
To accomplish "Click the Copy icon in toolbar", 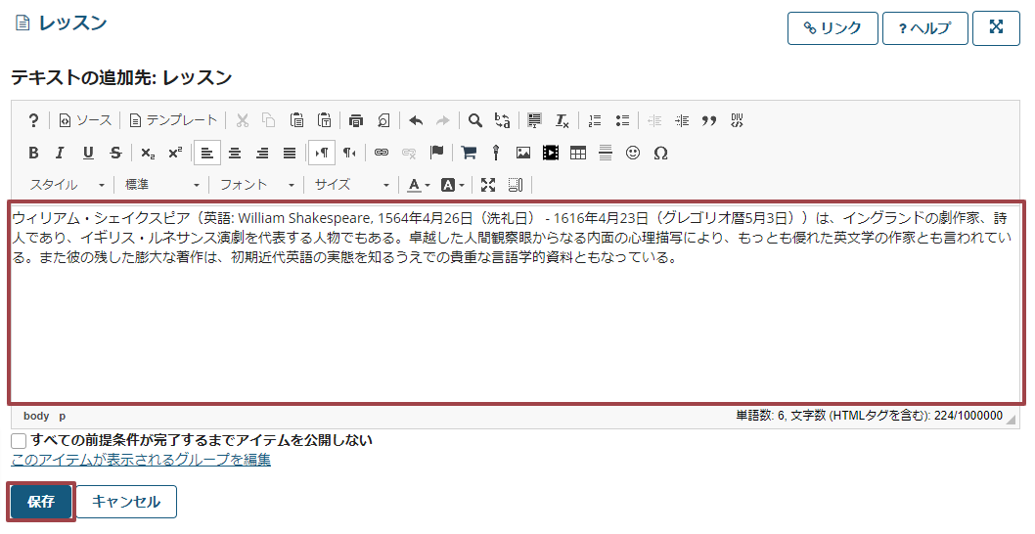I will point(269,120).
